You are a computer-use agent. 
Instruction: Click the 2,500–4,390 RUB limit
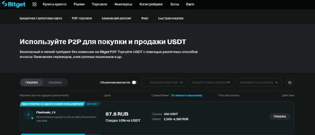tap(176, 119)
